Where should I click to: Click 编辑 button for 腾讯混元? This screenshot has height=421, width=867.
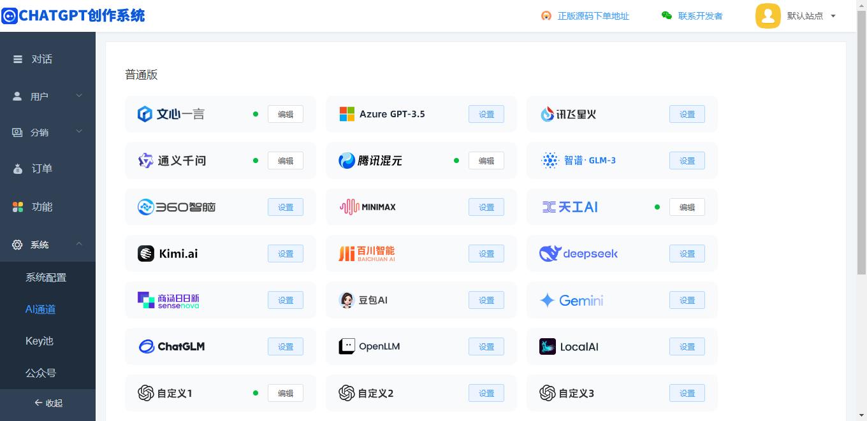coord(486,161)
